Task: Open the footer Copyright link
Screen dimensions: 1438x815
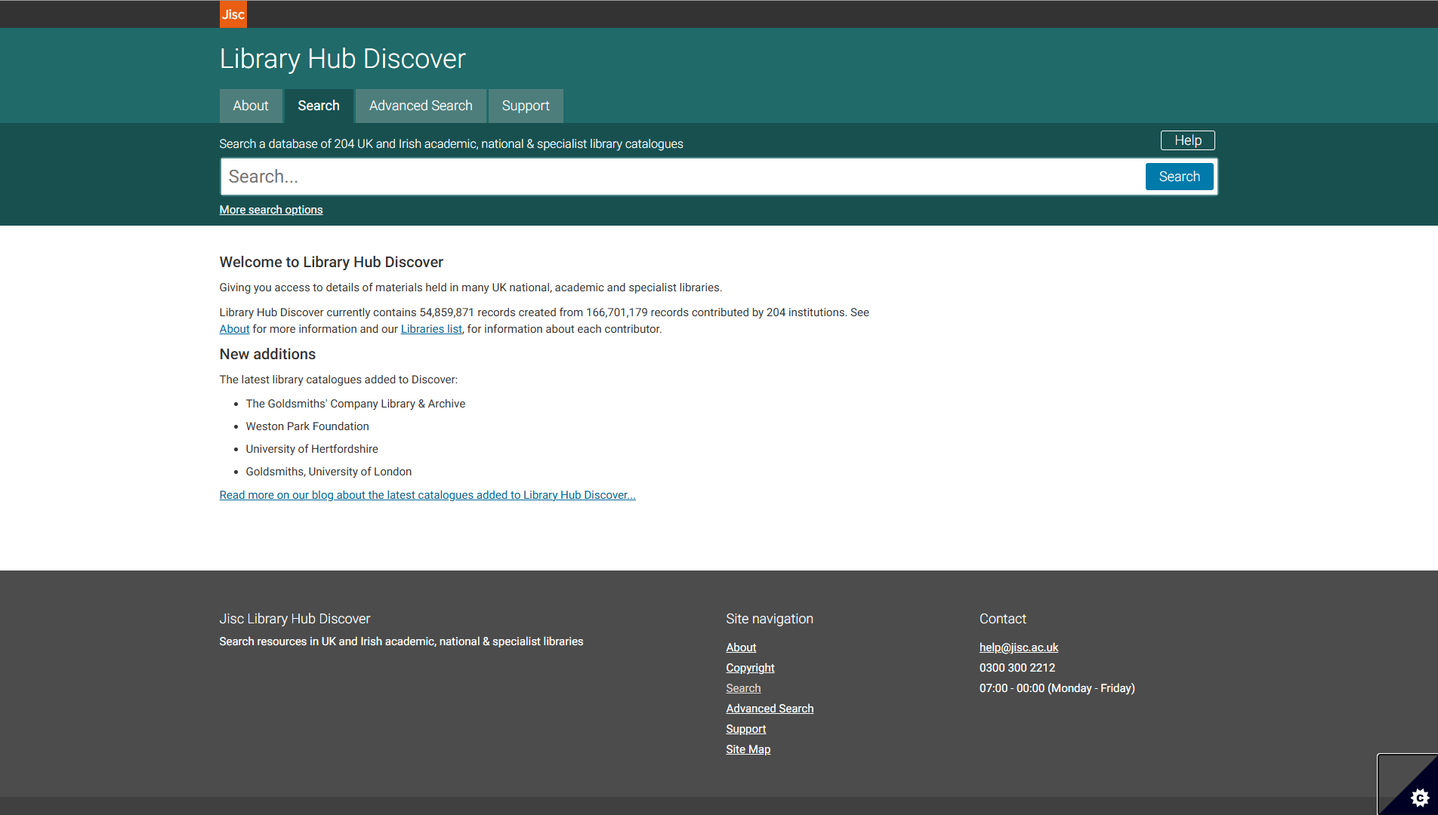Action: [749, 668]
